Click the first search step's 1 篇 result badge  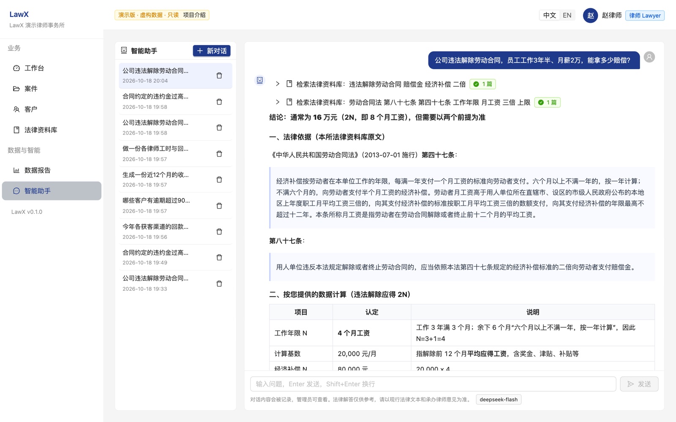pyautogui.click(x=483, y=84)
